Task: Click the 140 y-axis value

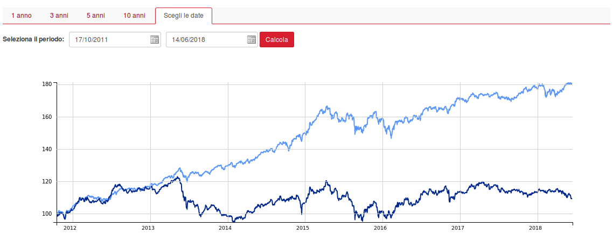Action: pos(47,150)
